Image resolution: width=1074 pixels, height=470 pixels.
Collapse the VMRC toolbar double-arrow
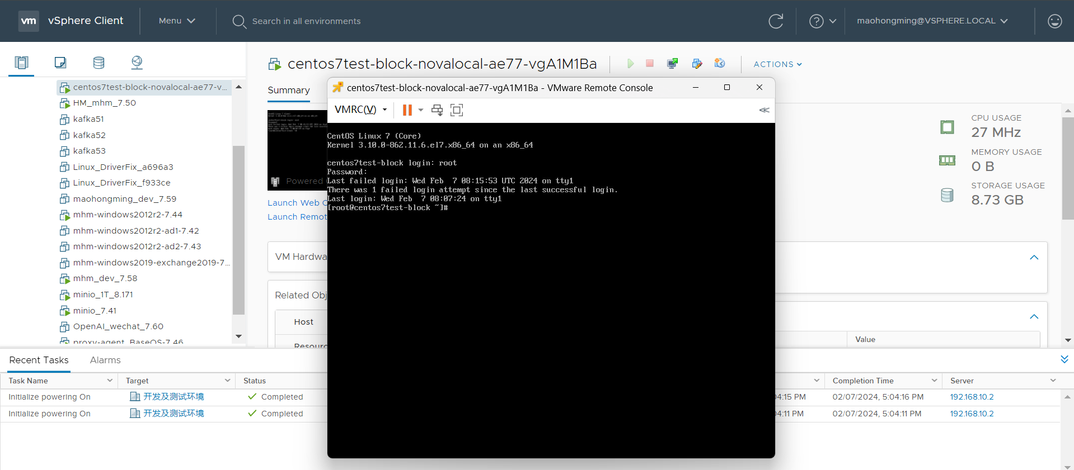(x=764, y=110)
